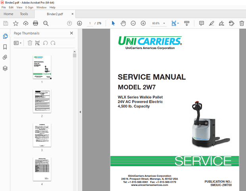Image resolution: width=246 pixels, height=191 pixels.
Task: Open the find text magnifier
Action: tap(46, 23)
